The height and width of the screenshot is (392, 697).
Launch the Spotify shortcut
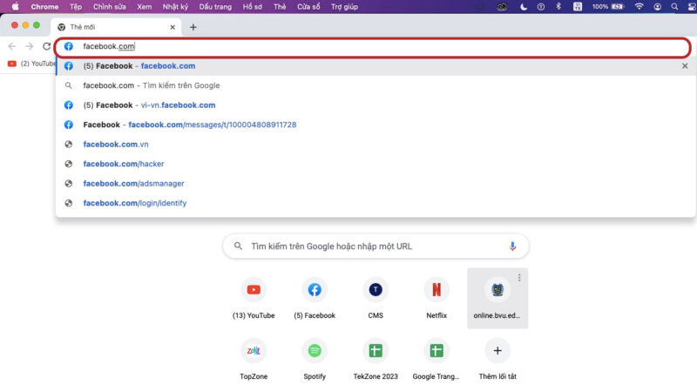pyautogui.click(x=315, y=350)
